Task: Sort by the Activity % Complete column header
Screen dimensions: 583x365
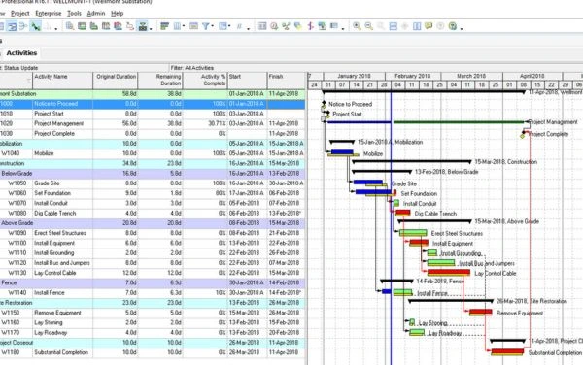Action: [x=205, y=81]
